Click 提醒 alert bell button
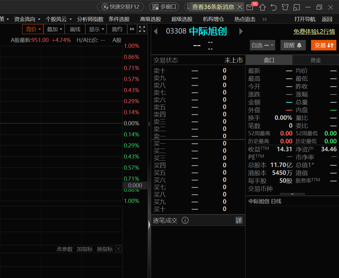The width and height of the screenshot is (339, 278). click(293, 45)
